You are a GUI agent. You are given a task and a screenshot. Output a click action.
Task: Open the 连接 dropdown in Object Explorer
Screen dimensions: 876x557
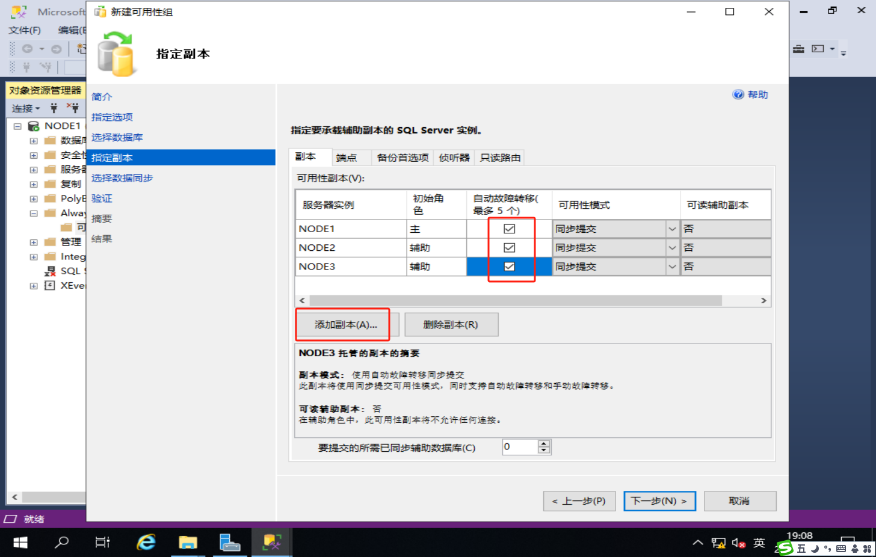click(x=26, y=108)
